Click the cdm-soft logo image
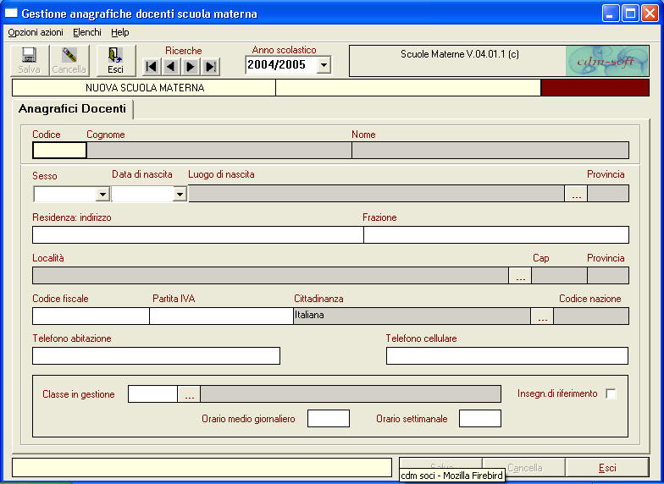 (606, 61)
